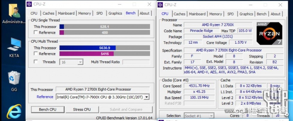Click This Processor name field in Bench
The width and height of the screenshot is (293, 121).
click(103, 89)
